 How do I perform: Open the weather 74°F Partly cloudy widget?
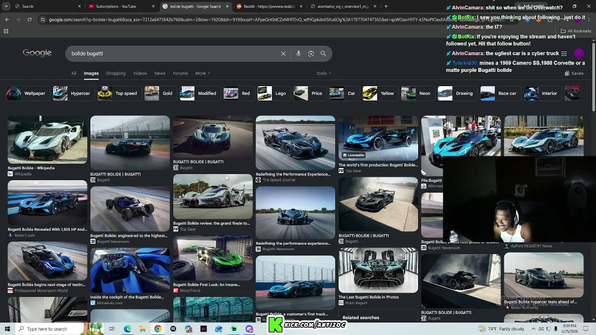point(502,329)
